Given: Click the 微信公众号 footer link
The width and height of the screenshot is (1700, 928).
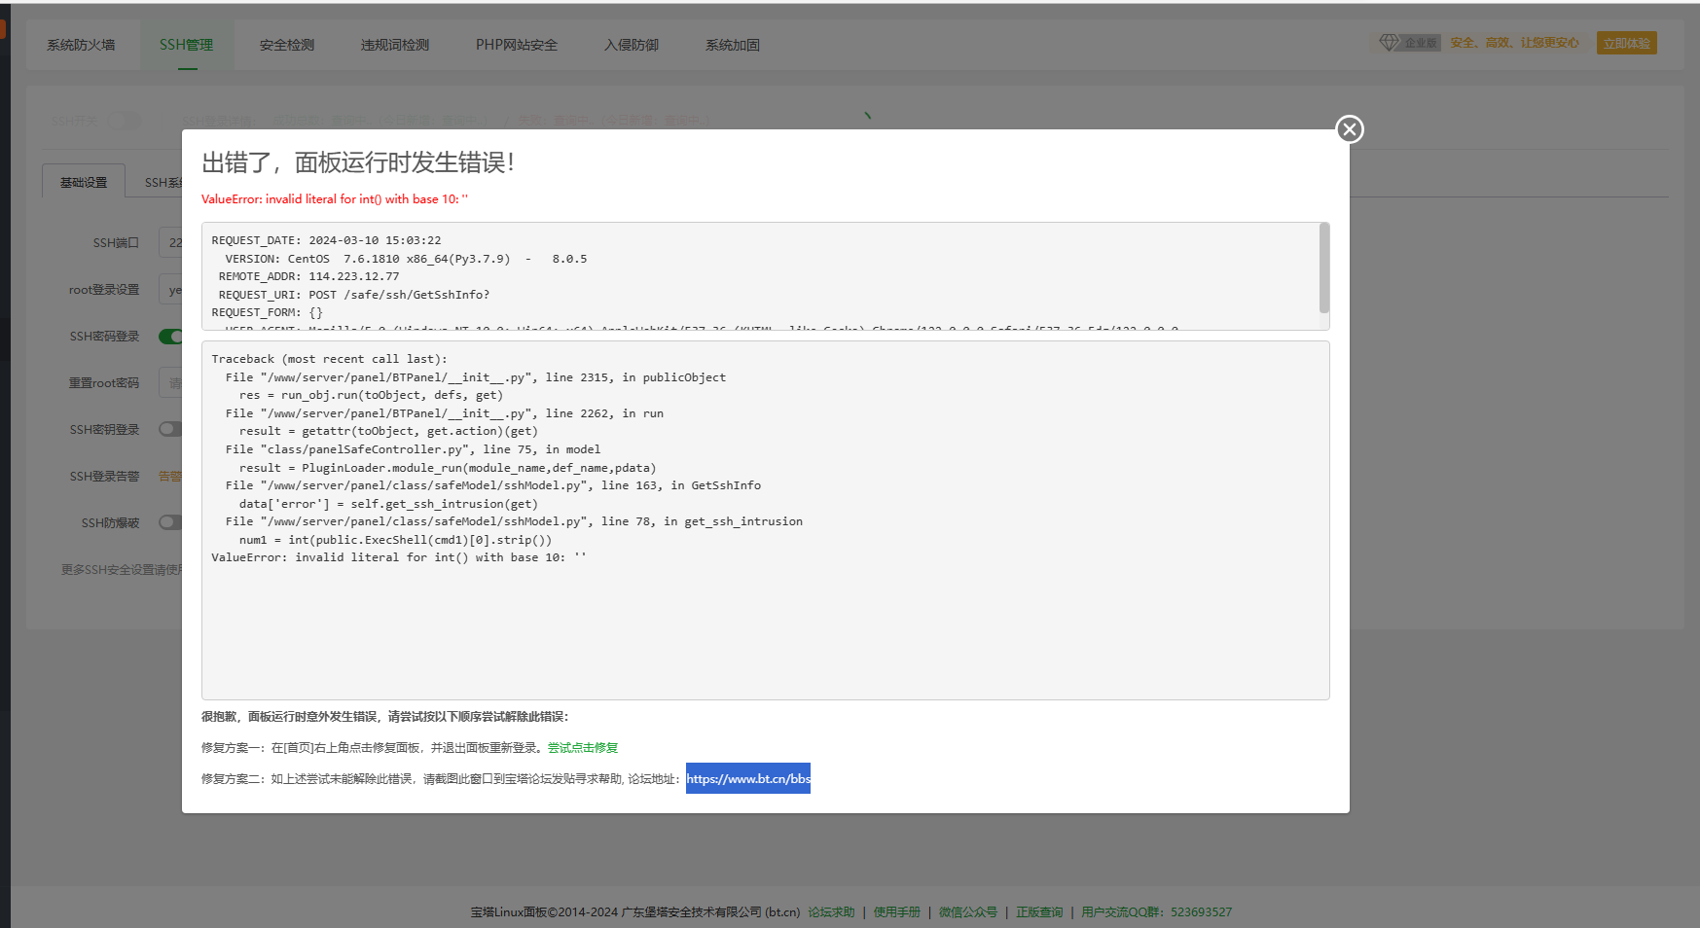Looking at the screenshot, I should (967, 912).
